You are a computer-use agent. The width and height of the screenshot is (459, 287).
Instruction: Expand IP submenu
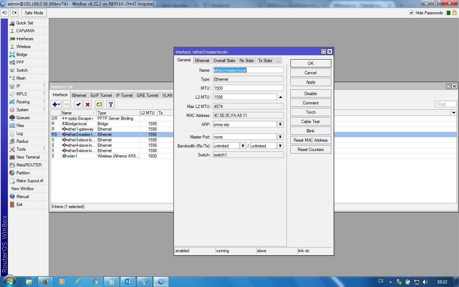click(28, 86)
